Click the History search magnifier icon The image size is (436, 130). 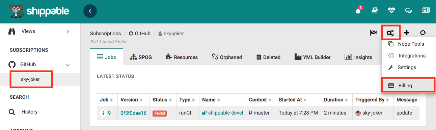(12, 112)
